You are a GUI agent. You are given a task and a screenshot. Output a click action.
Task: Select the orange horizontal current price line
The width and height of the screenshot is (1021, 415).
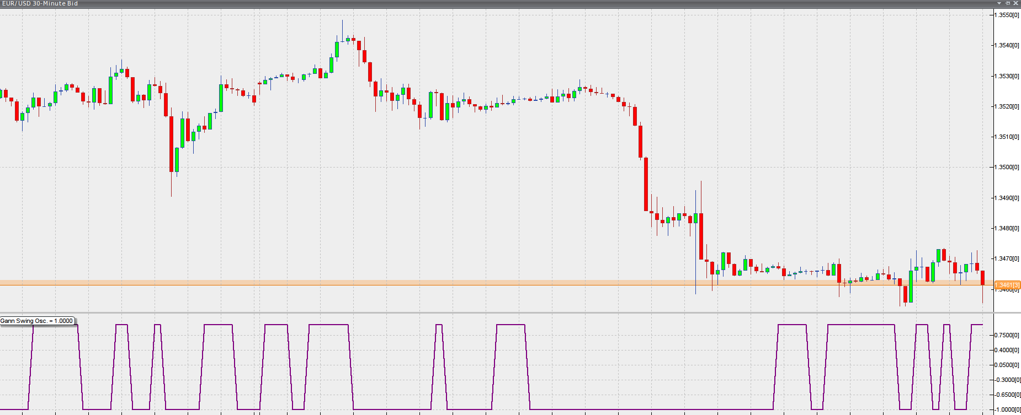point(331,283)
